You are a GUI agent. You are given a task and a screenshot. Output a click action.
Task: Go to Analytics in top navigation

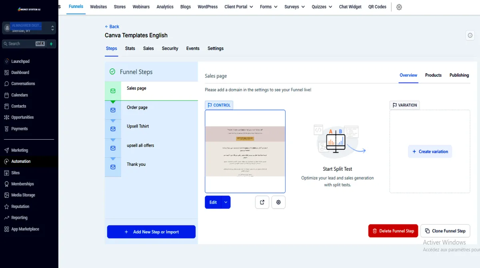(x=165, y=7)
